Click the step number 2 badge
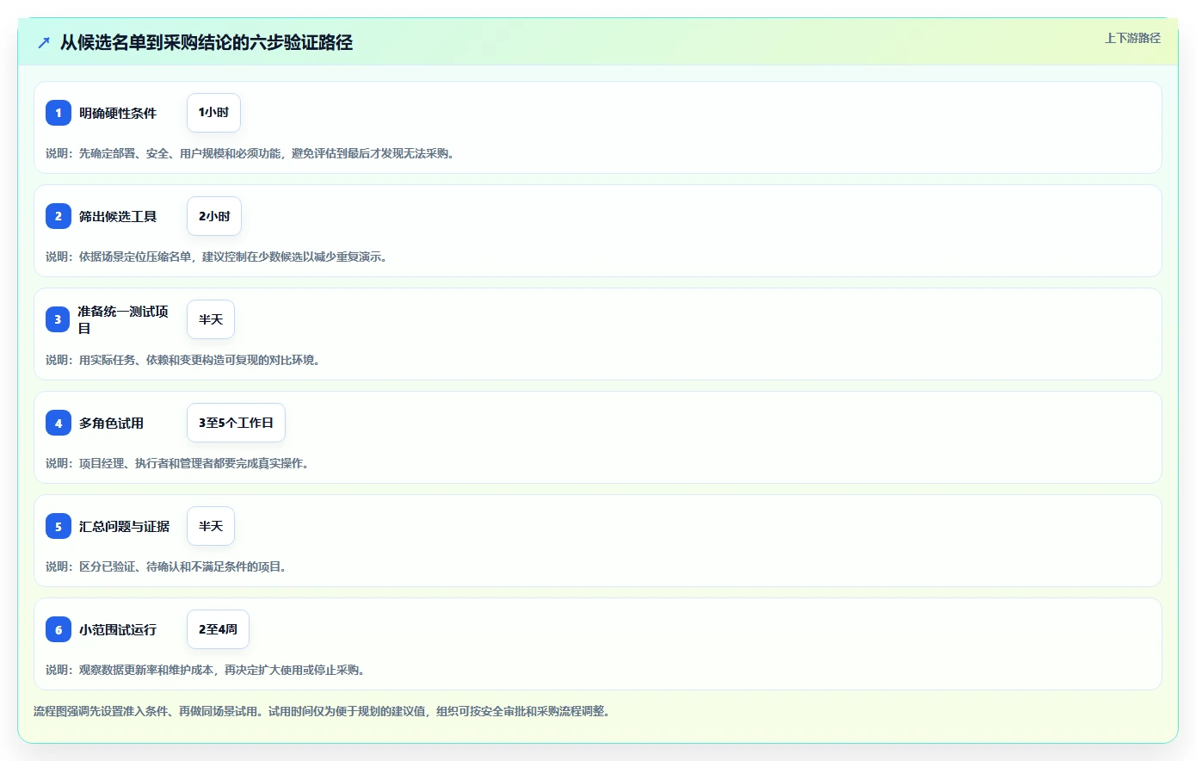The width and height of the screenshot is (1196, 761). click(59, 216)
